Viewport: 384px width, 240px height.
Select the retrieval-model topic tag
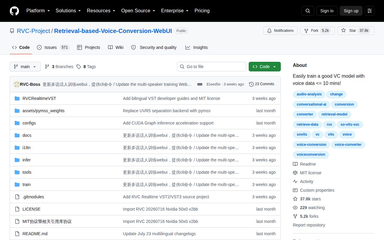point(334,114)
